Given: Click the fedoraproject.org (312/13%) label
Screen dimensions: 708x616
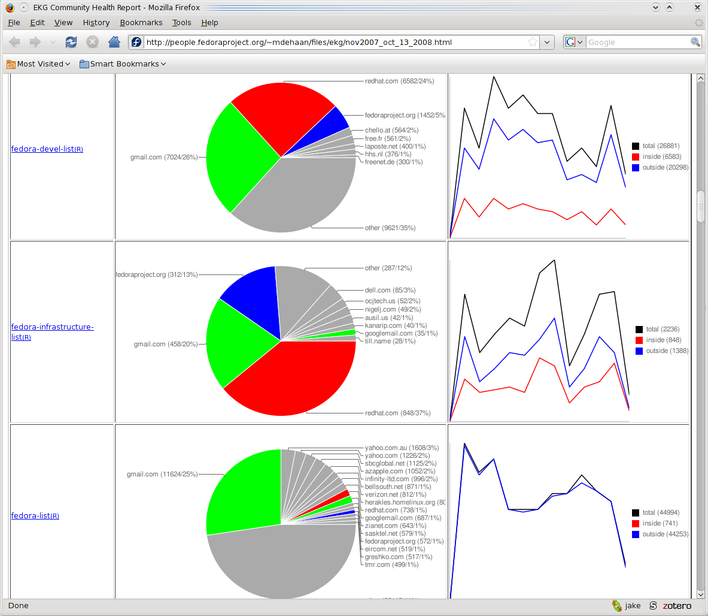Looking at the screenshot, I should pyautogui.click(x=157, y=274).
